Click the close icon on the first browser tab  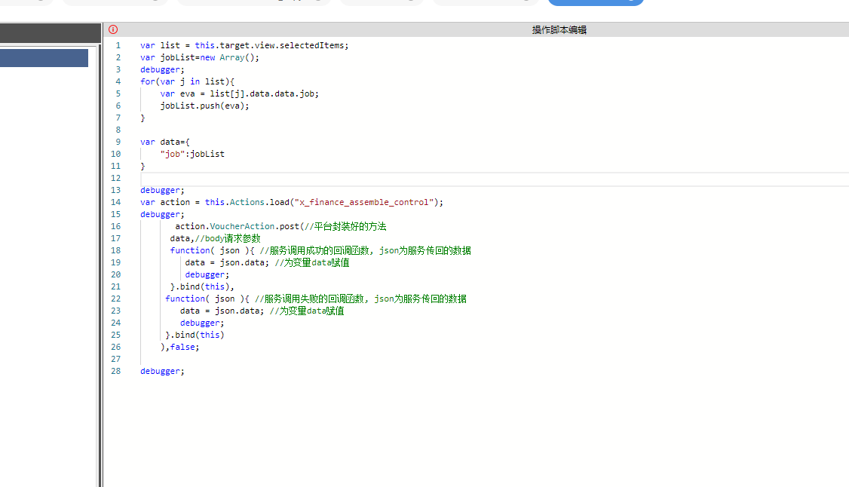click(41, 4)
